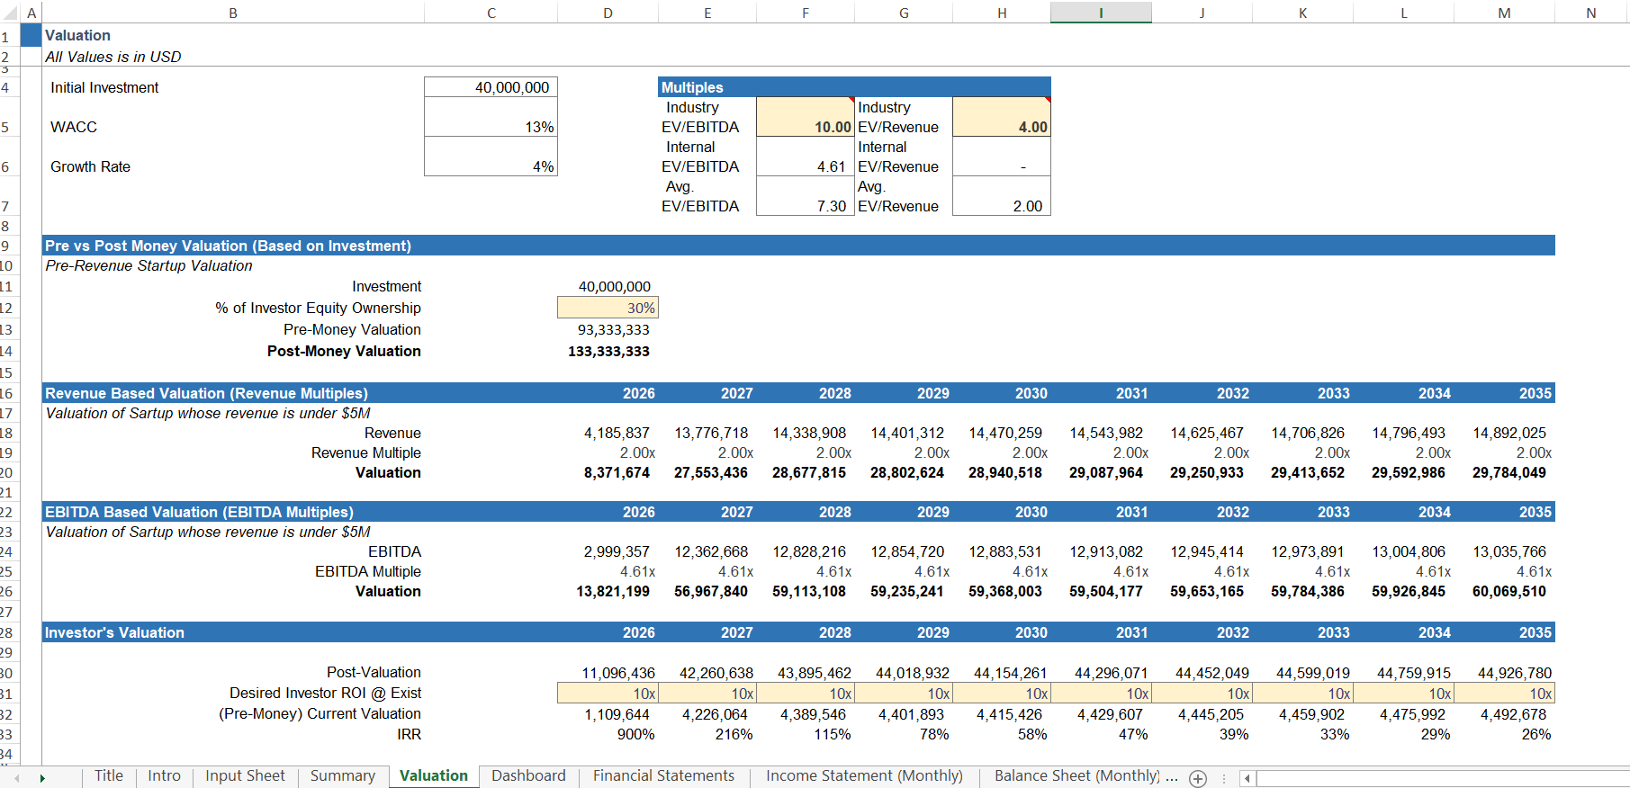The height and width of the screenshot is (788, 1630).
Task: Add a new sheet with plus icon
Action: (x=1198, y=779)
